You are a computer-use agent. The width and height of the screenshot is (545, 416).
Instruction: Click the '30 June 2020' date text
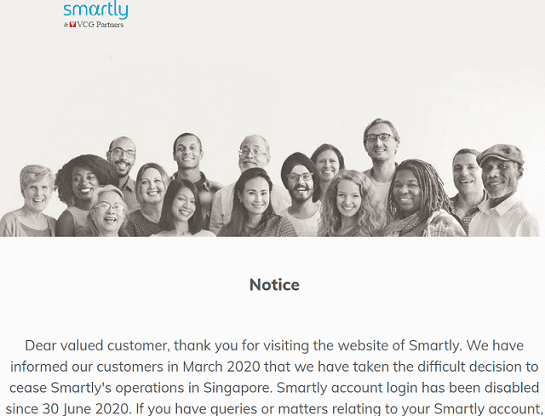pyautogui.click(x=87, y=408)
